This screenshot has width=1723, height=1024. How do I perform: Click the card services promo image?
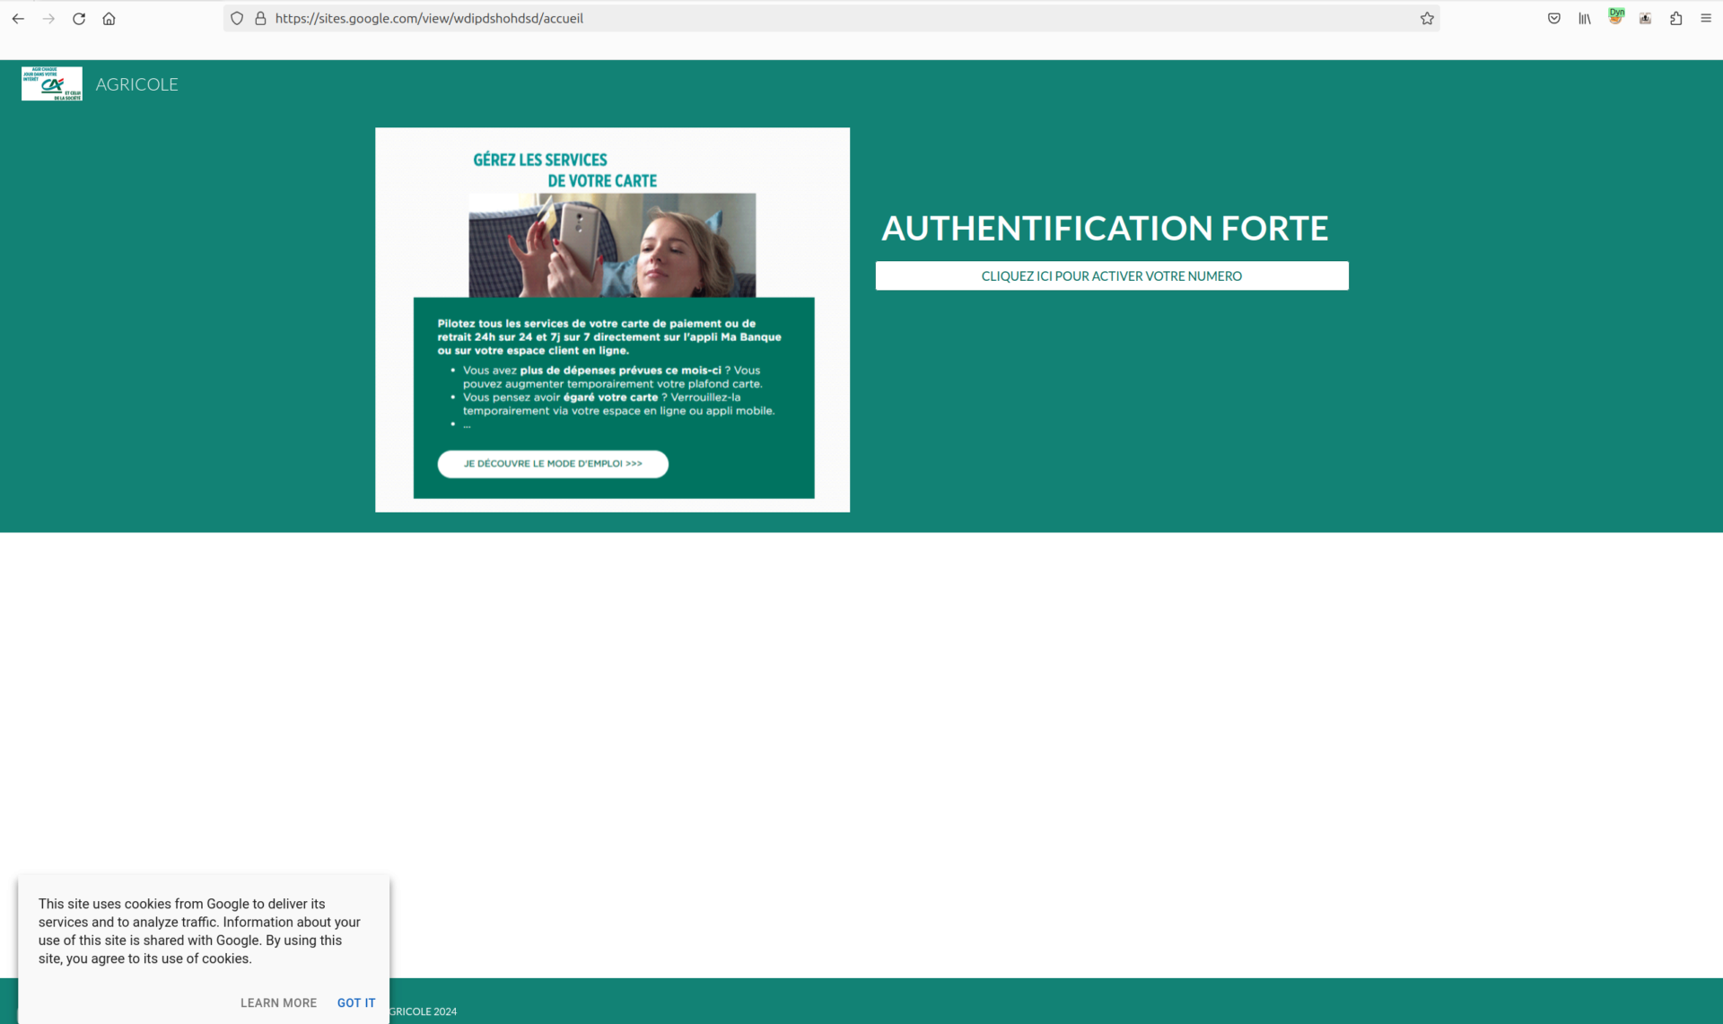(x=612, y=319)
